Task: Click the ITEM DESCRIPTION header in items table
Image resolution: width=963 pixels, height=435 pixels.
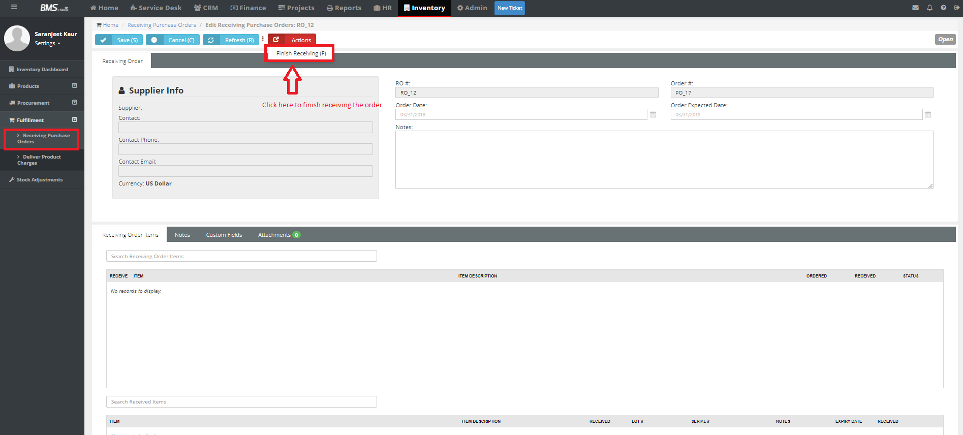Action: 477,276
